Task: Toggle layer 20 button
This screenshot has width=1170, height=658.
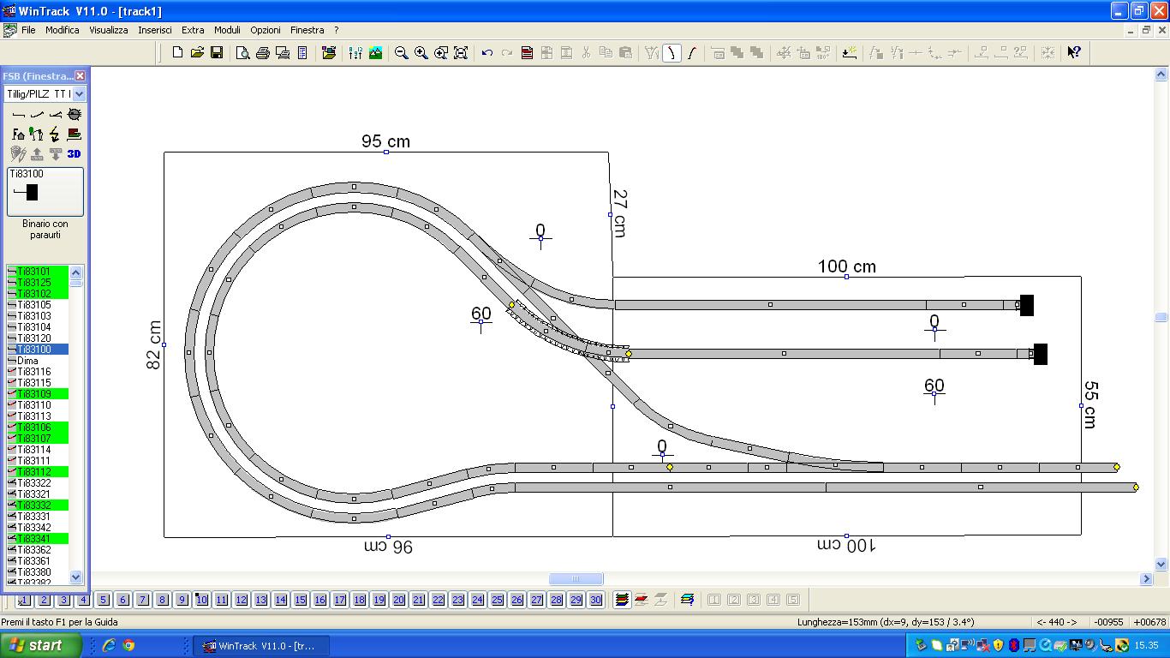Action: (398, 600)
